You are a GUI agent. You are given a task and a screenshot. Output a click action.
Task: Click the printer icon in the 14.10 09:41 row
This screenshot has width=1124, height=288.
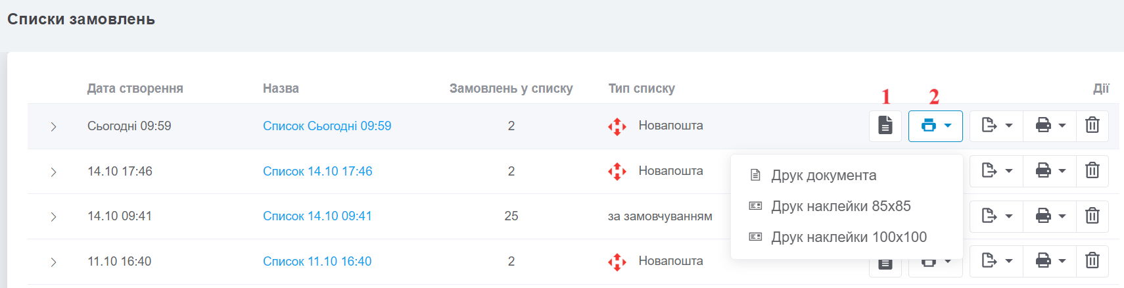pos(1050,216)
